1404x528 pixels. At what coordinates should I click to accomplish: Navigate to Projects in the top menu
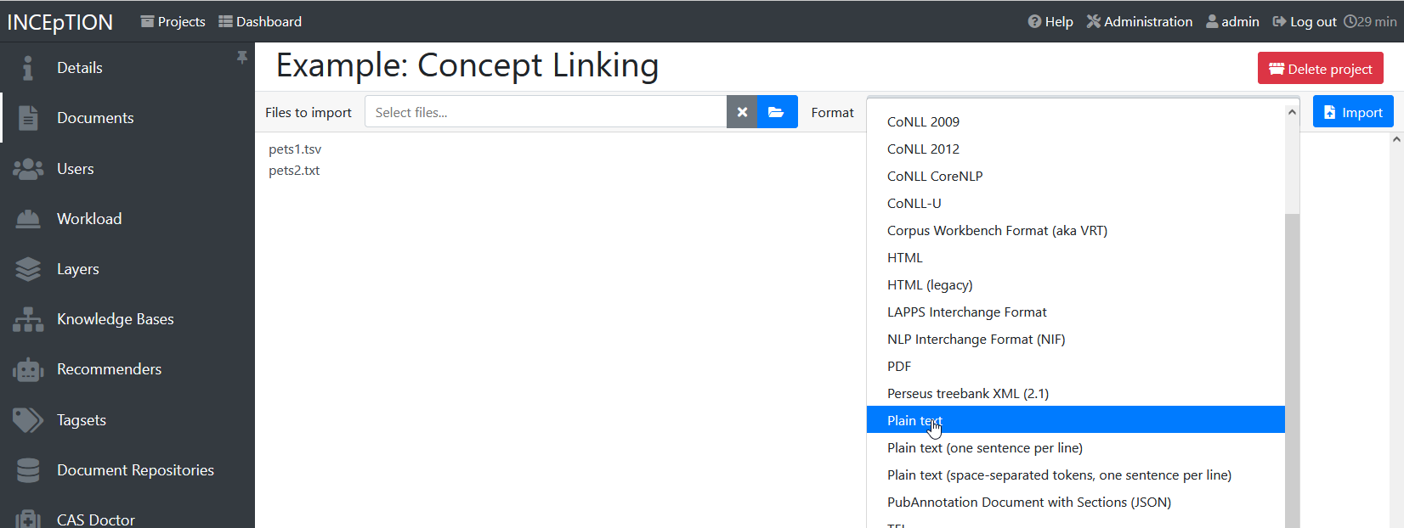173,21
